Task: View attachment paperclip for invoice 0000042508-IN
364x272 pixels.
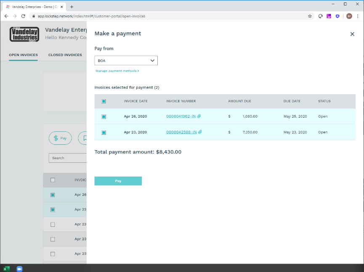Action: point(200,132)
